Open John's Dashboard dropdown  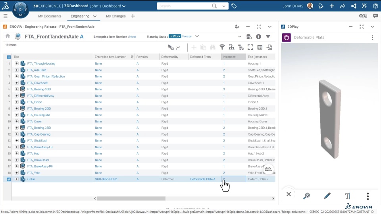[124, 6]
